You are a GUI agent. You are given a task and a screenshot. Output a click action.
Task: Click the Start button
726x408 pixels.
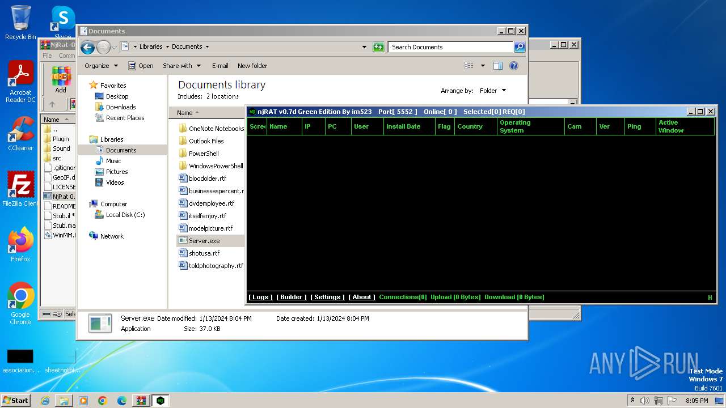15,400
